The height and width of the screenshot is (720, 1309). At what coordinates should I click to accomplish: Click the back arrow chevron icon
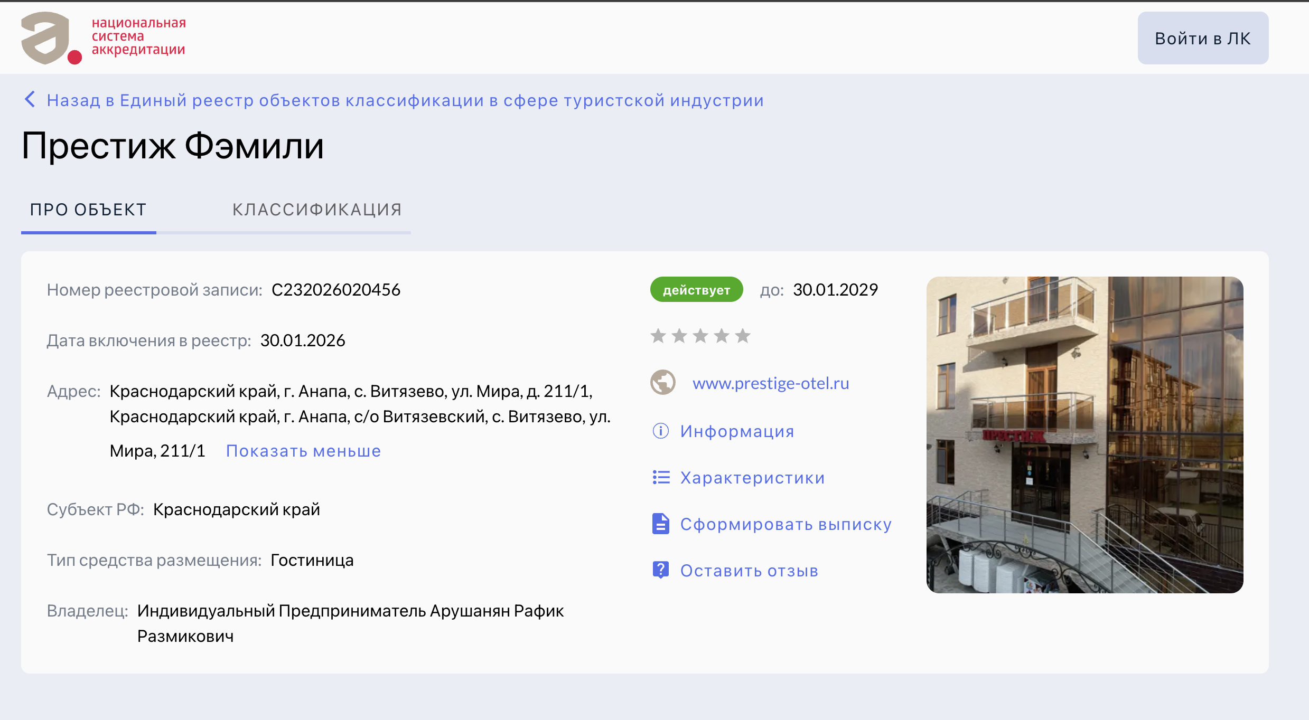(30, 99)
